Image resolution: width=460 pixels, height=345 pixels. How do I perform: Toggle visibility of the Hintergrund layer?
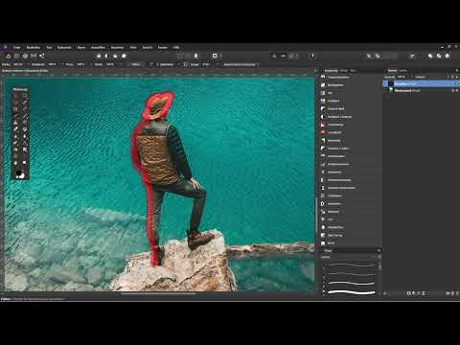pos(456,91)
